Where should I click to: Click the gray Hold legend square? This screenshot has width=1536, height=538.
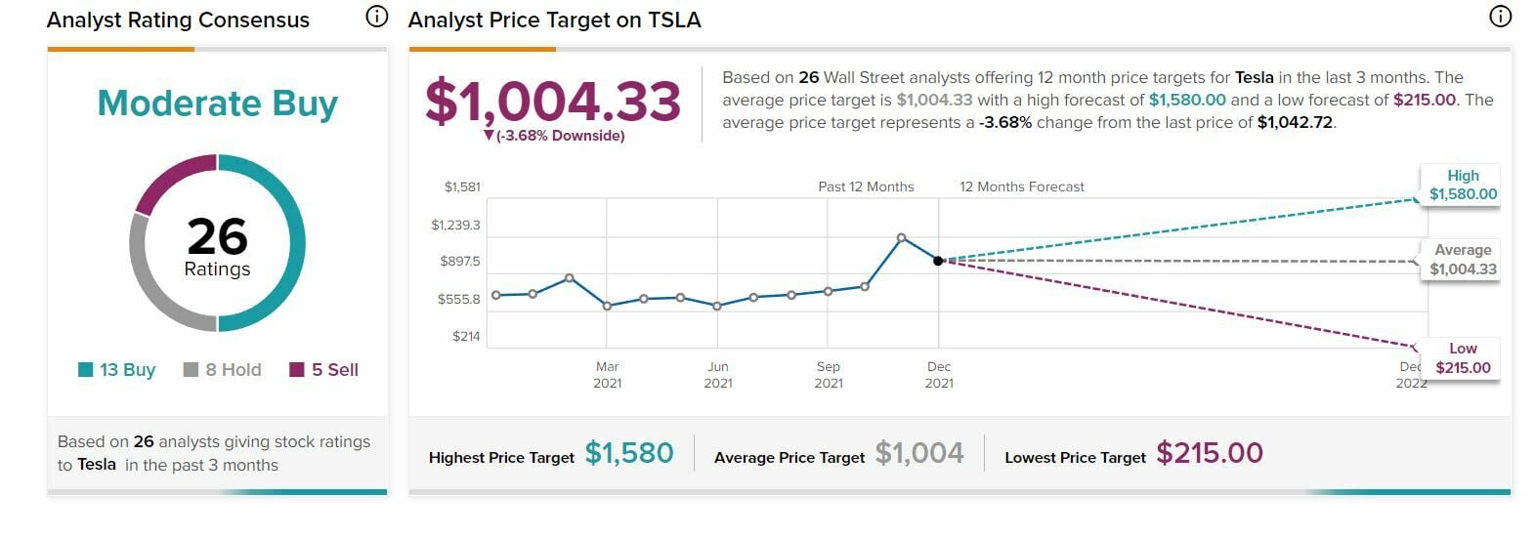(x=192, y=370)
